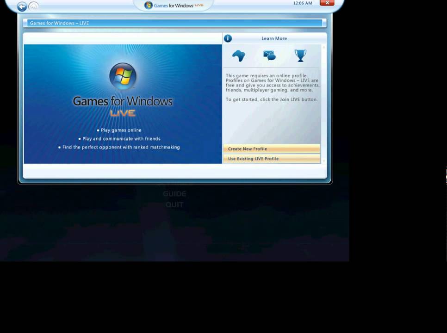447x333 pixels.
Task: Close the LIVE guide with the red X
Action: 327,3
